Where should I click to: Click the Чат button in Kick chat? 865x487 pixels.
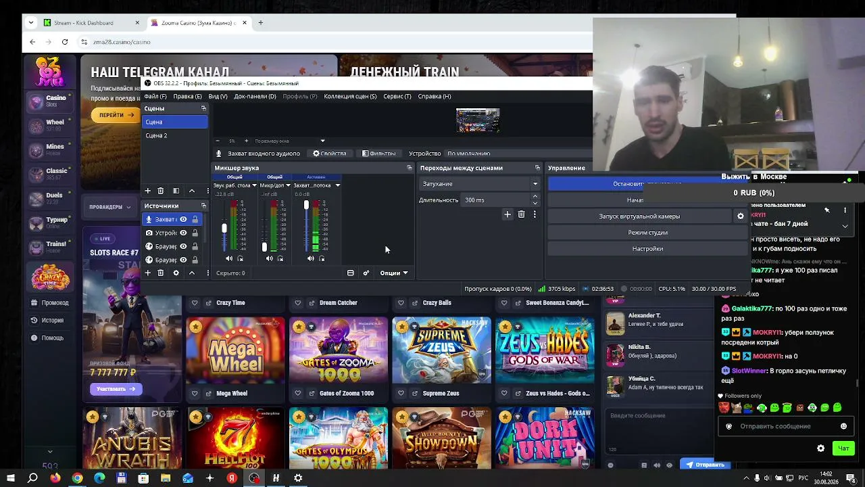coord(843,448)
